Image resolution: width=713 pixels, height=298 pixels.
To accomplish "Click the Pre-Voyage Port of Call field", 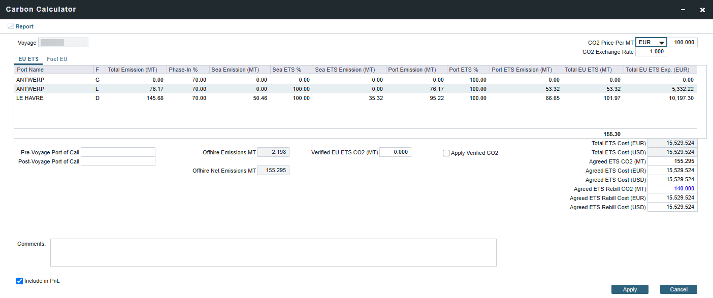I will click(118, 152).
